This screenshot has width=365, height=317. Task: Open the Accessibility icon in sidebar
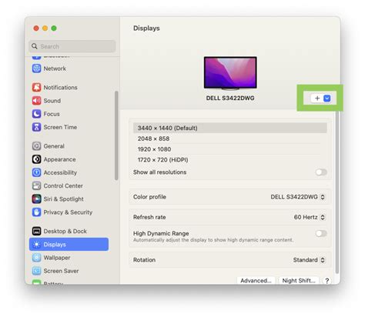tap(36, 172)
